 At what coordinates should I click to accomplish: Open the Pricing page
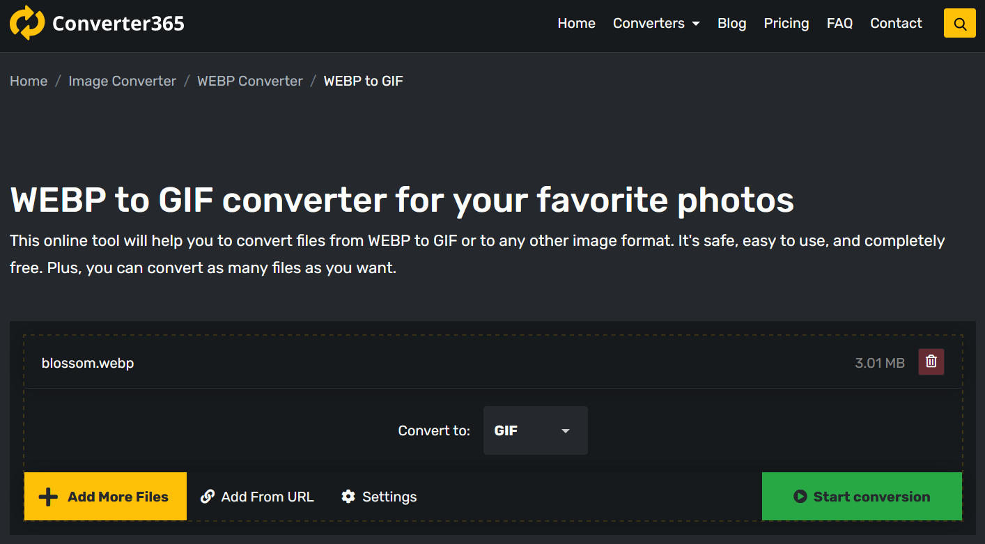coord(786,24)
